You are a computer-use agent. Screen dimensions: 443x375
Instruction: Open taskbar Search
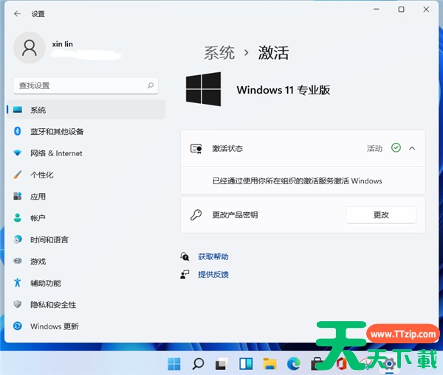(x=198, y=364)
